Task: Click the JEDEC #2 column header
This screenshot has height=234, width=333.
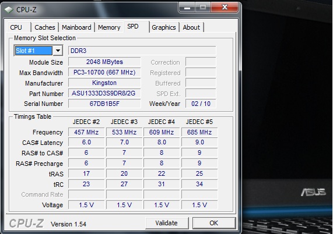Action: coord(86,122)
